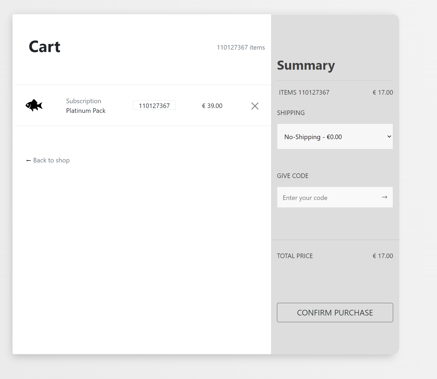Click the Subscription category label
This screenshot has width=437, height=379.
[83, 101]
